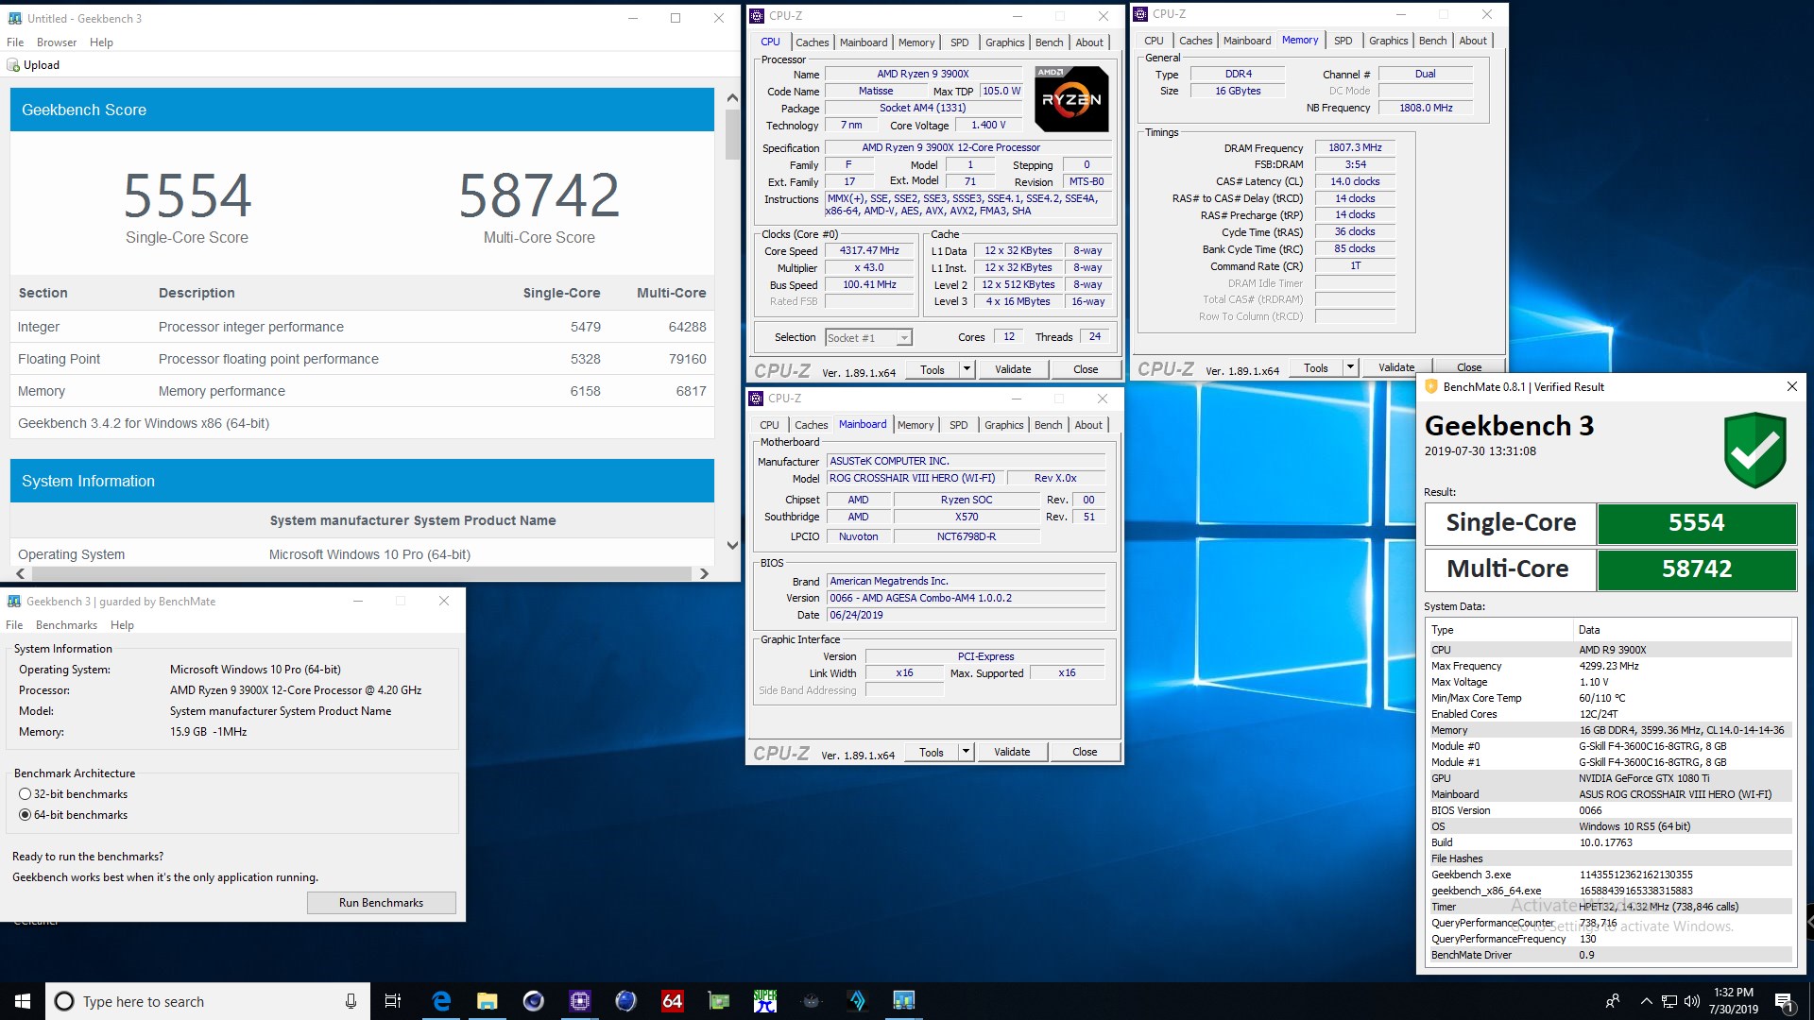Expand Tools dropdown in CPU-Z CPU window
This screenshot has width=1814, height=1020.
point(967,369)
